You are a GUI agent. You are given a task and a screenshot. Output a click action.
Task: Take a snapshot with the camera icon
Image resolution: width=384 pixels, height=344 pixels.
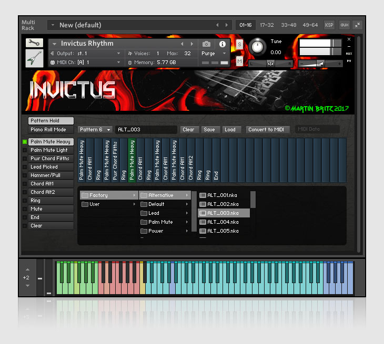(x=206, y=44)
